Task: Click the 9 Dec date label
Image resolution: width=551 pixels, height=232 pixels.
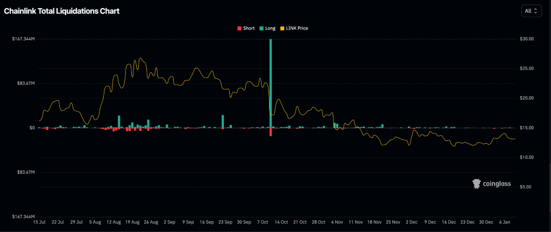Action: pyautogui.click(x=430, y=222)
